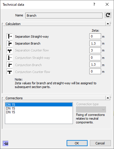Select the highlighted DN 15 connection
The image size is (114, 149).
[x=39, y=104]
